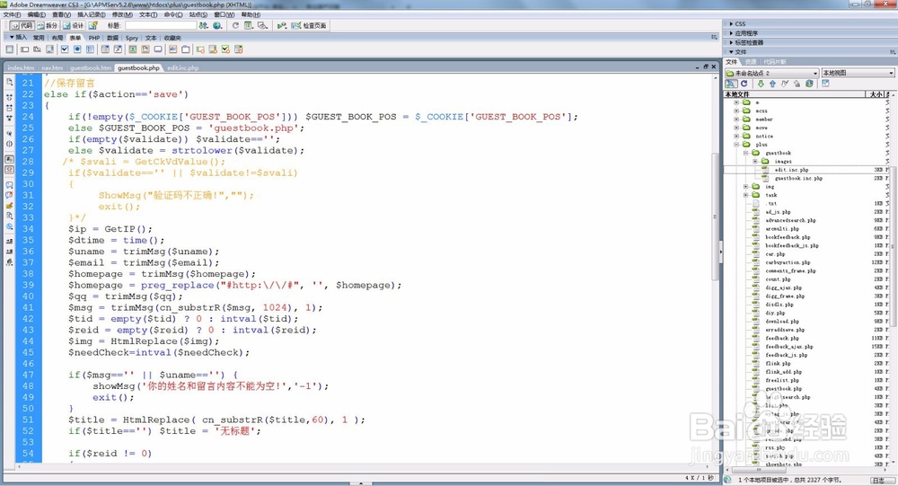Open the 未命名站点 2 site dropdown
The width and height of the screenshot is (898, 486).
[x=772, y=74]
